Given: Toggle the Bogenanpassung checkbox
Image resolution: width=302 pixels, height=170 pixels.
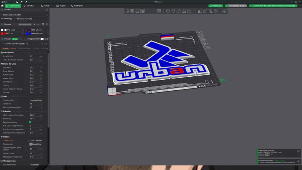Looking at the screenshot, I should click(x=30, y=122).
